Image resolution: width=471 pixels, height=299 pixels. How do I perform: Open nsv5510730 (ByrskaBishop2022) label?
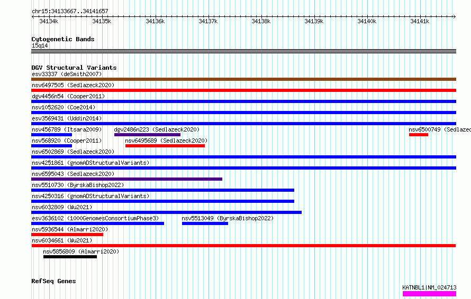click(78, 185)
